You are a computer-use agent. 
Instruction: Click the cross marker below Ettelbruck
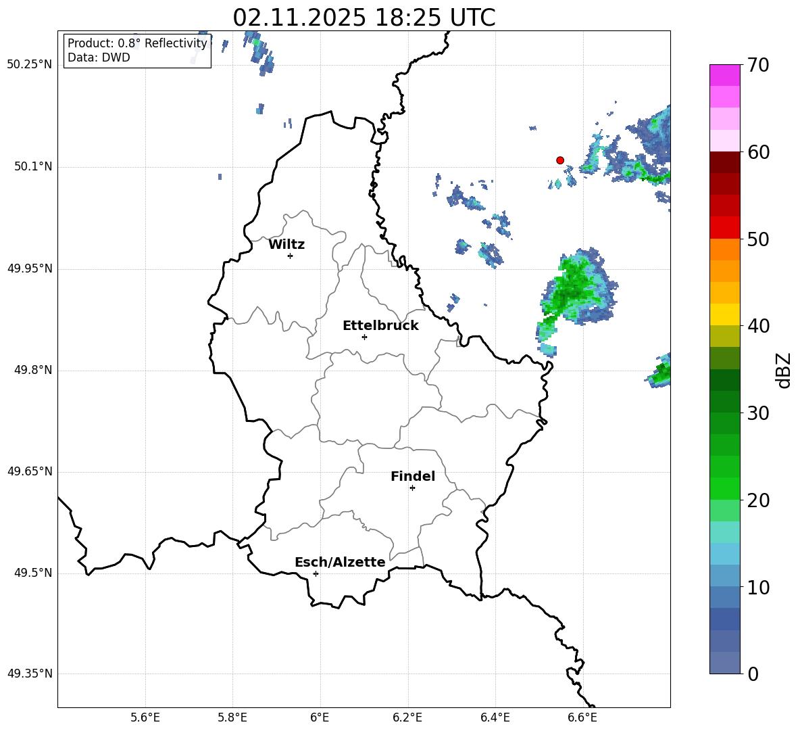(x=364, y=337)
